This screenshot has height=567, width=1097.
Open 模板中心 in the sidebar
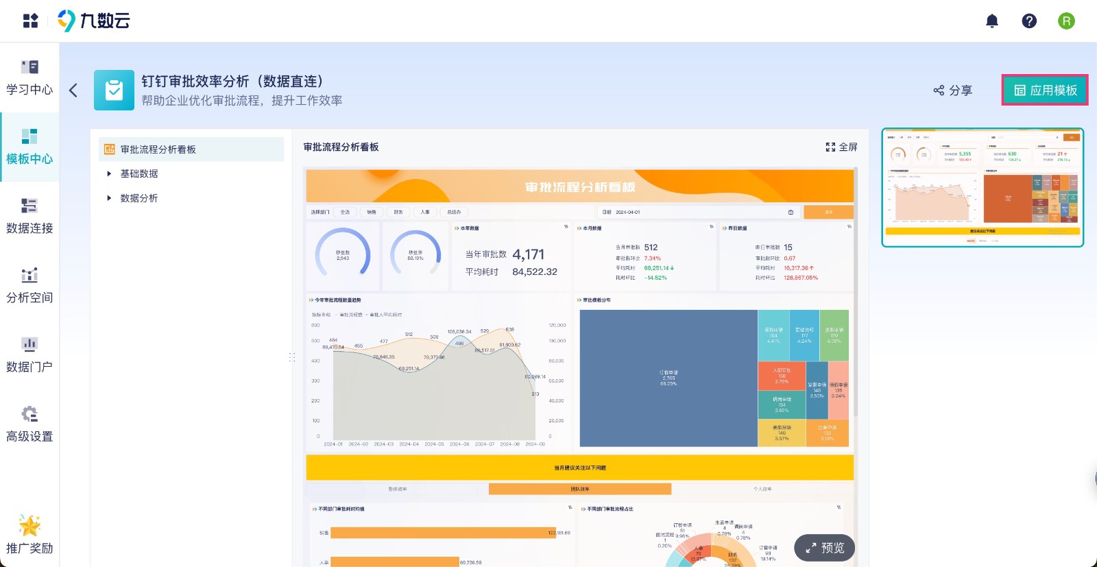tap(29, 147)
